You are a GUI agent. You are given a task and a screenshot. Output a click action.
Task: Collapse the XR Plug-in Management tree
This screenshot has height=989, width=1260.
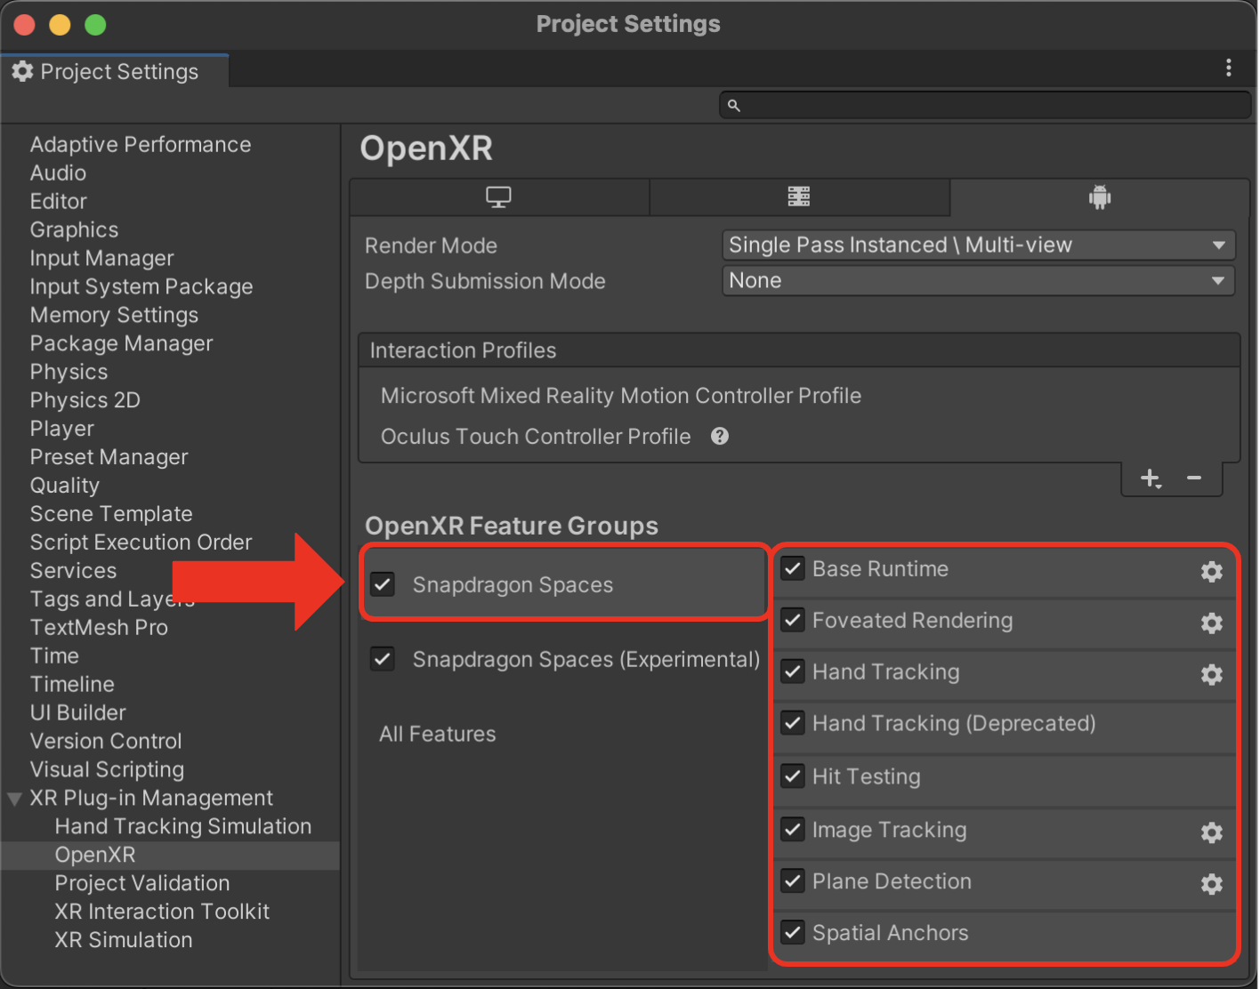[14, 799]
